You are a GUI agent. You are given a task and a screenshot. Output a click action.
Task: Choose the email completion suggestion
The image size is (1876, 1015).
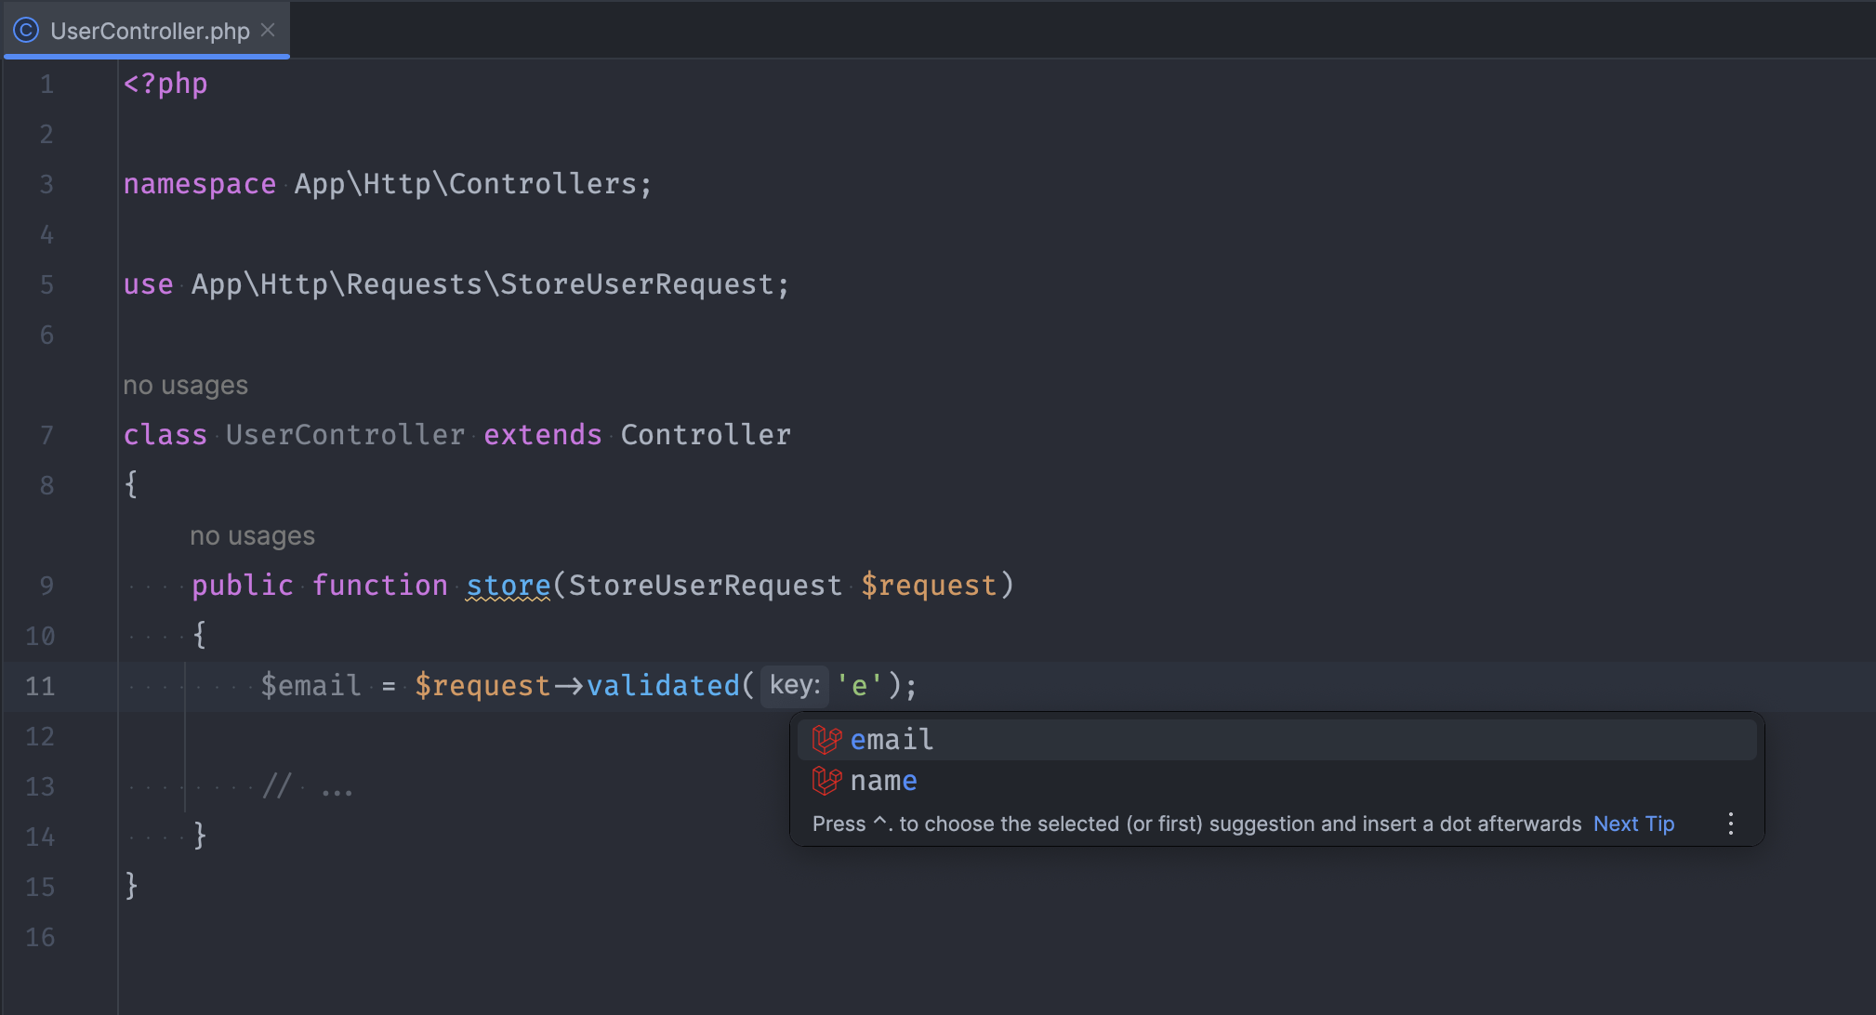pos(892,740)
